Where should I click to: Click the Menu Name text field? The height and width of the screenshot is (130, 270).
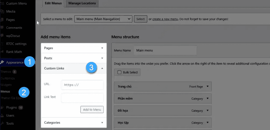point(165,51)
